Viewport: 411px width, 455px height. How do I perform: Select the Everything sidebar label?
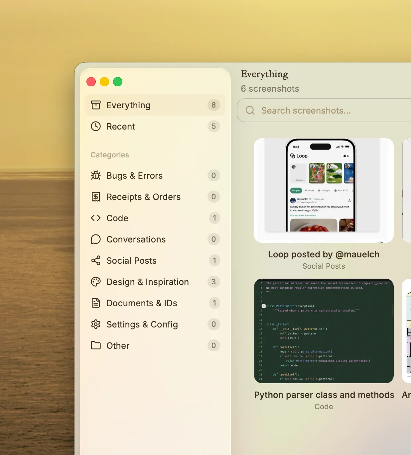coord(128,105)
